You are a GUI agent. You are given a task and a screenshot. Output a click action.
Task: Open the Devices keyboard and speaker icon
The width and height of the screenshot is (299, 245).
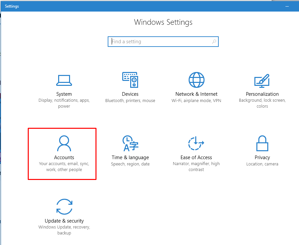[x=130, y=80]
